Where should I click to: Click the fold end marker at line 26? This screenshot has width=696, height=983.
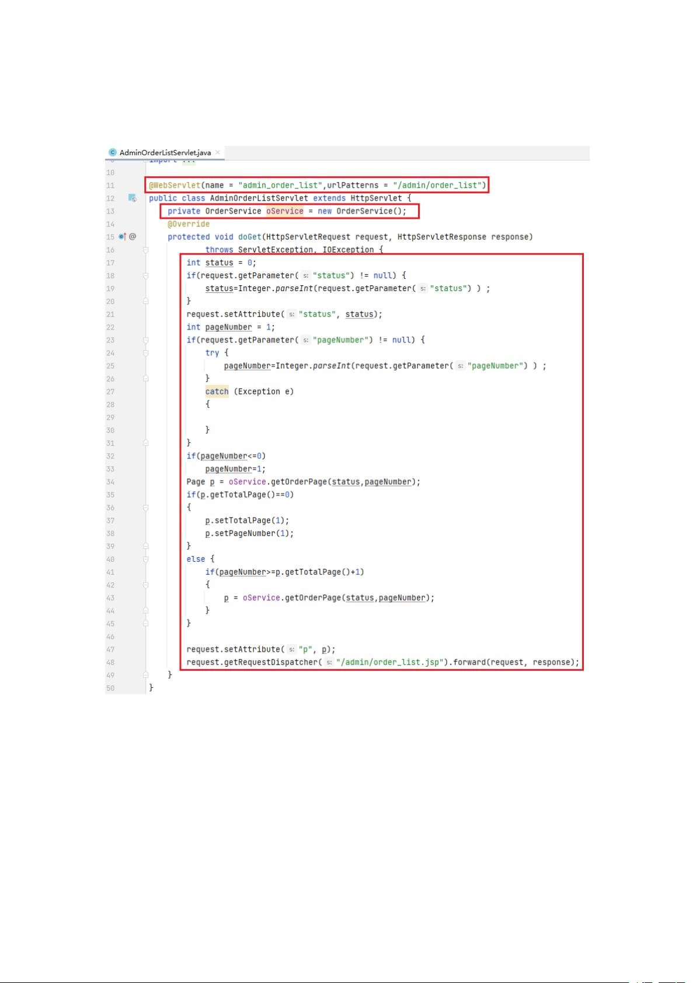click(146, 379)
